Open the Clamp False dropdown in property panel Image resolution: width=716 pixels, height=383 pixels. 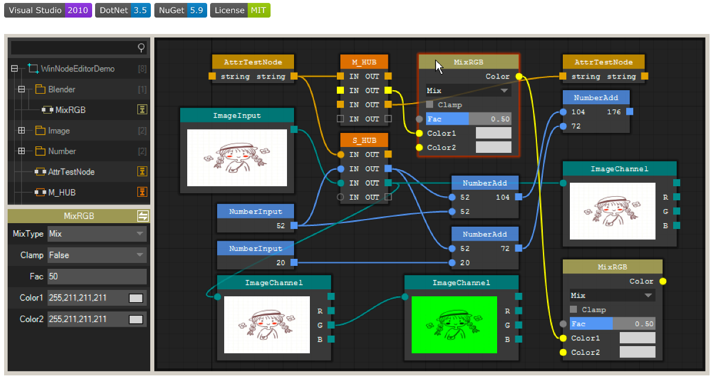tap(97, 255)
